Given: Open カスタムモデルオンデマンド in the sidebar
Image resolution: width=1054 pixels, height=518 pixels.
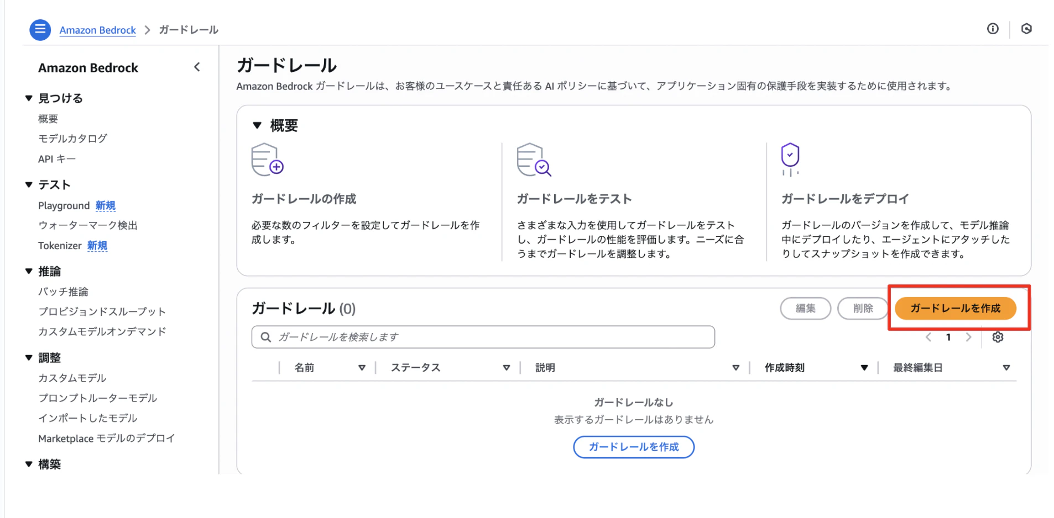Looking at the screenshot, I should click(102, 331).
